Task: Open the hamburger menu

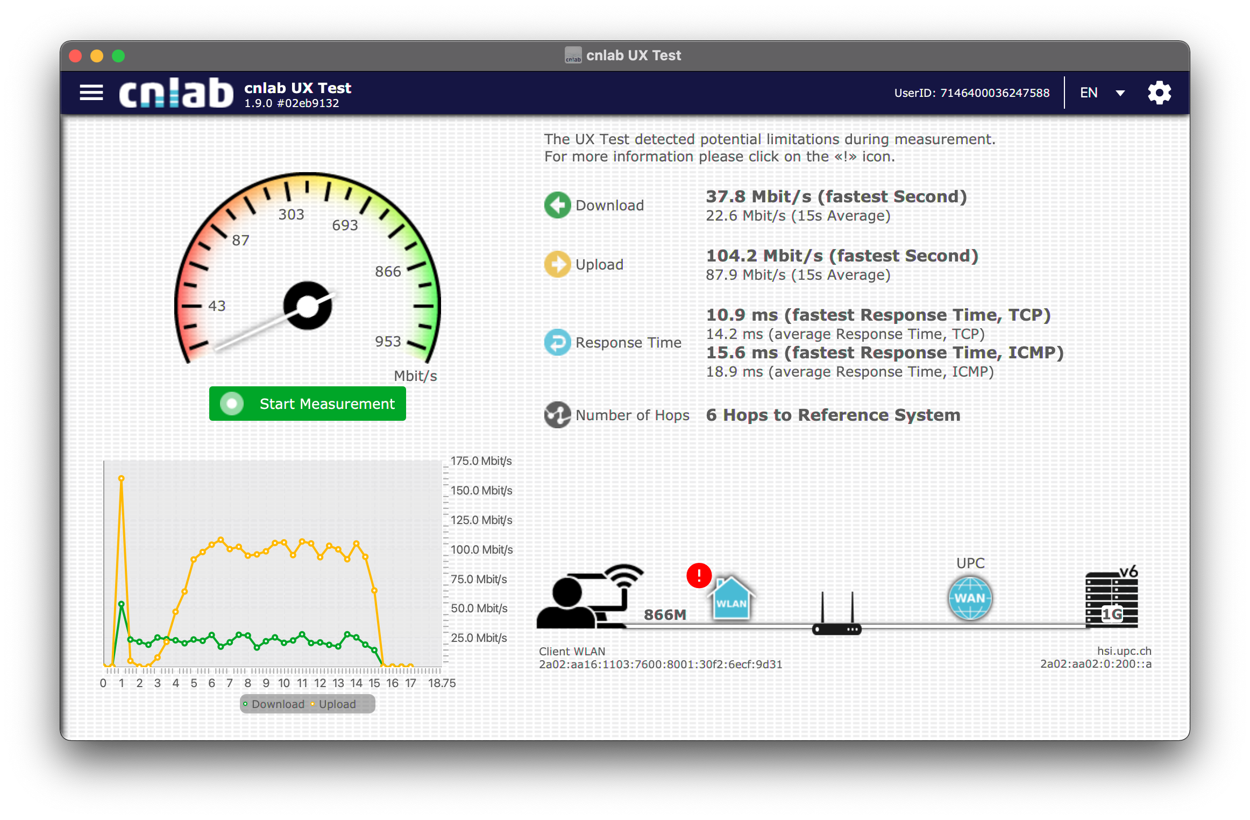Action: point(91,93)
